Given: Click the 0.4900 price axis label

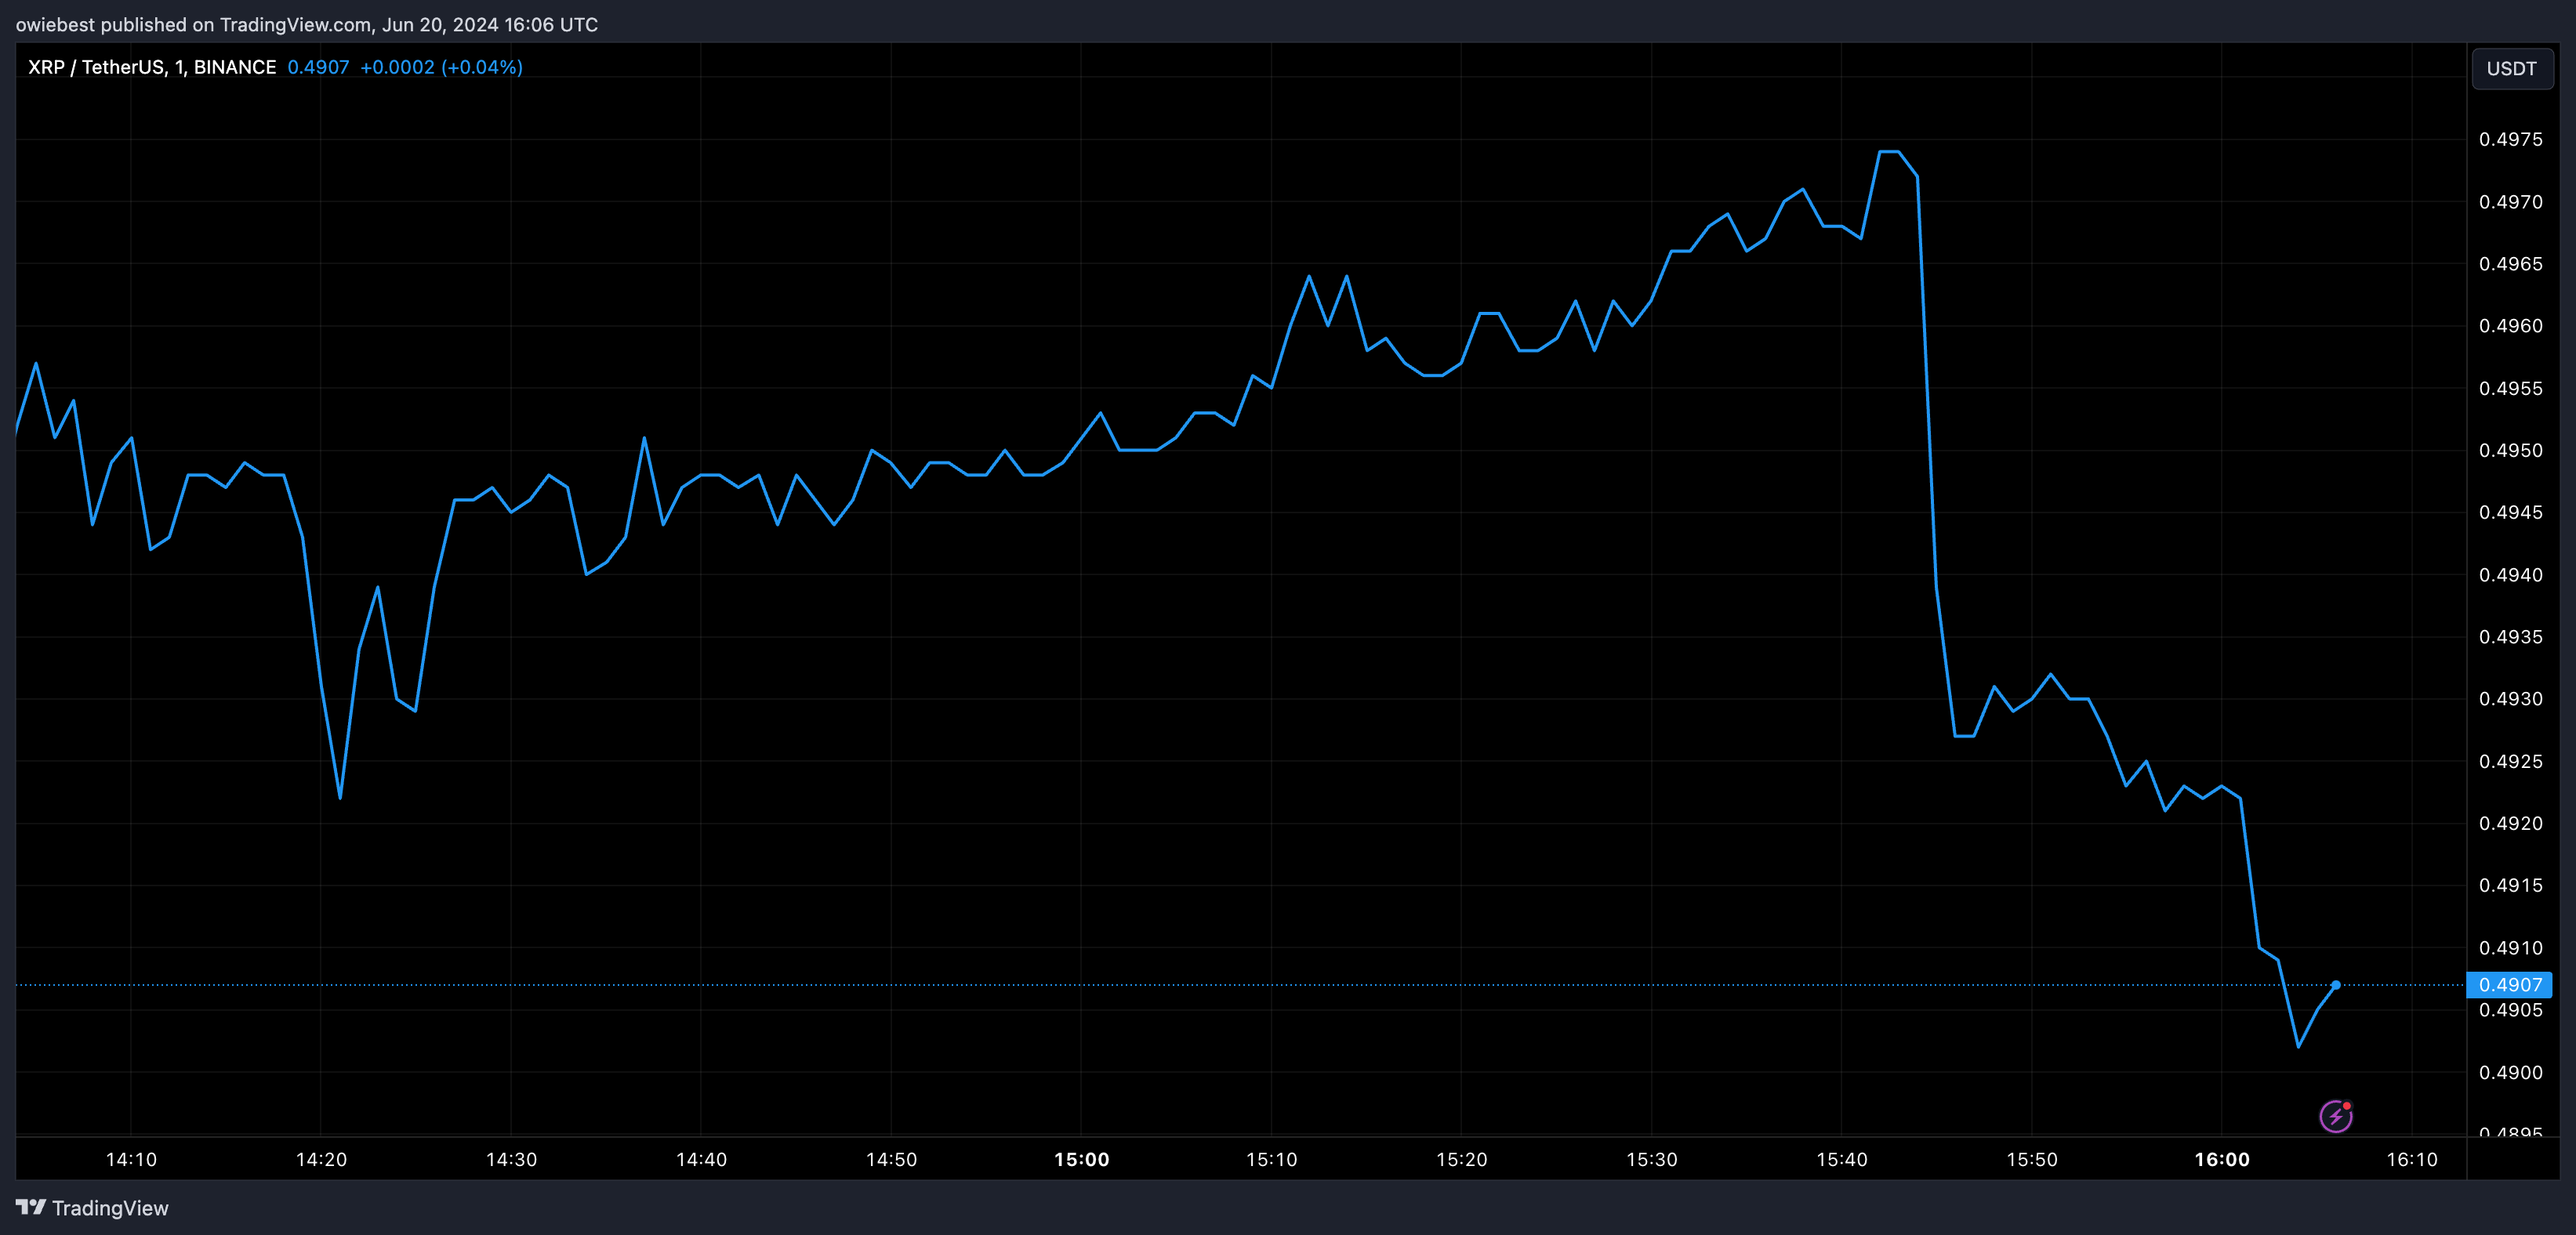Looking at the screenshot, I should 2510,1073.
